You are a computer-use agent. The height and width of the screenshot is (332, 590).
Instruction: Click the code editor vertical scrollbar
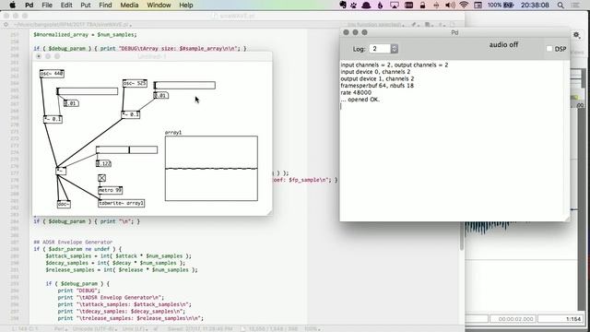pyautogui.click(x=462, y=236)
